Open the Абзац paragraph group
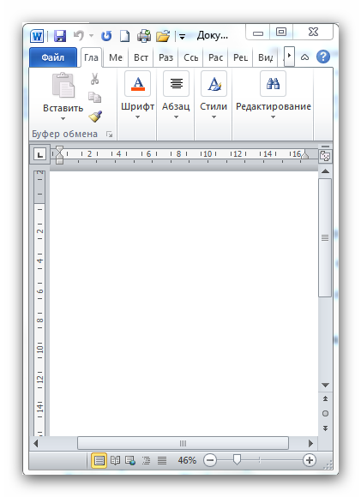 pyautogui.click(x=176, y=95)
